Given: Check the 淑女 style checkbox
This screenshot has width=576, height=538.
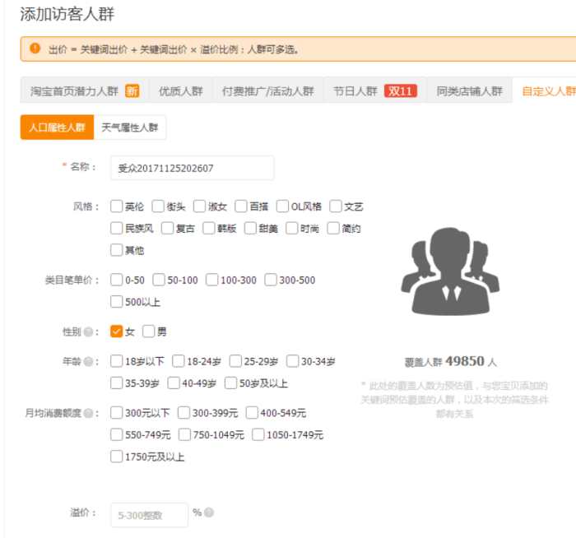Looking at the screenshot, I should pos(199,206).
